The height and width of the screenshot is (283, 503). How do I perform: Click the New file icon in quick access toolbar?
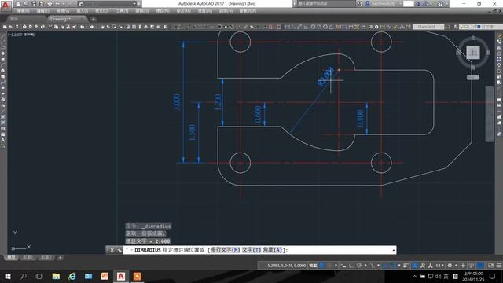(x=18, y=4)
